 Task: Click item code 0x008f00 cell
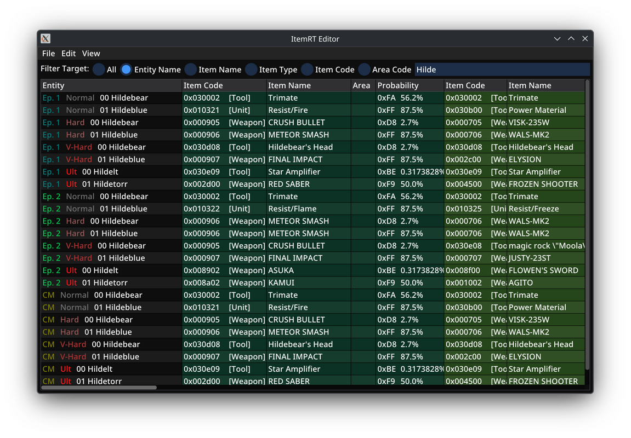coord(475,270)
